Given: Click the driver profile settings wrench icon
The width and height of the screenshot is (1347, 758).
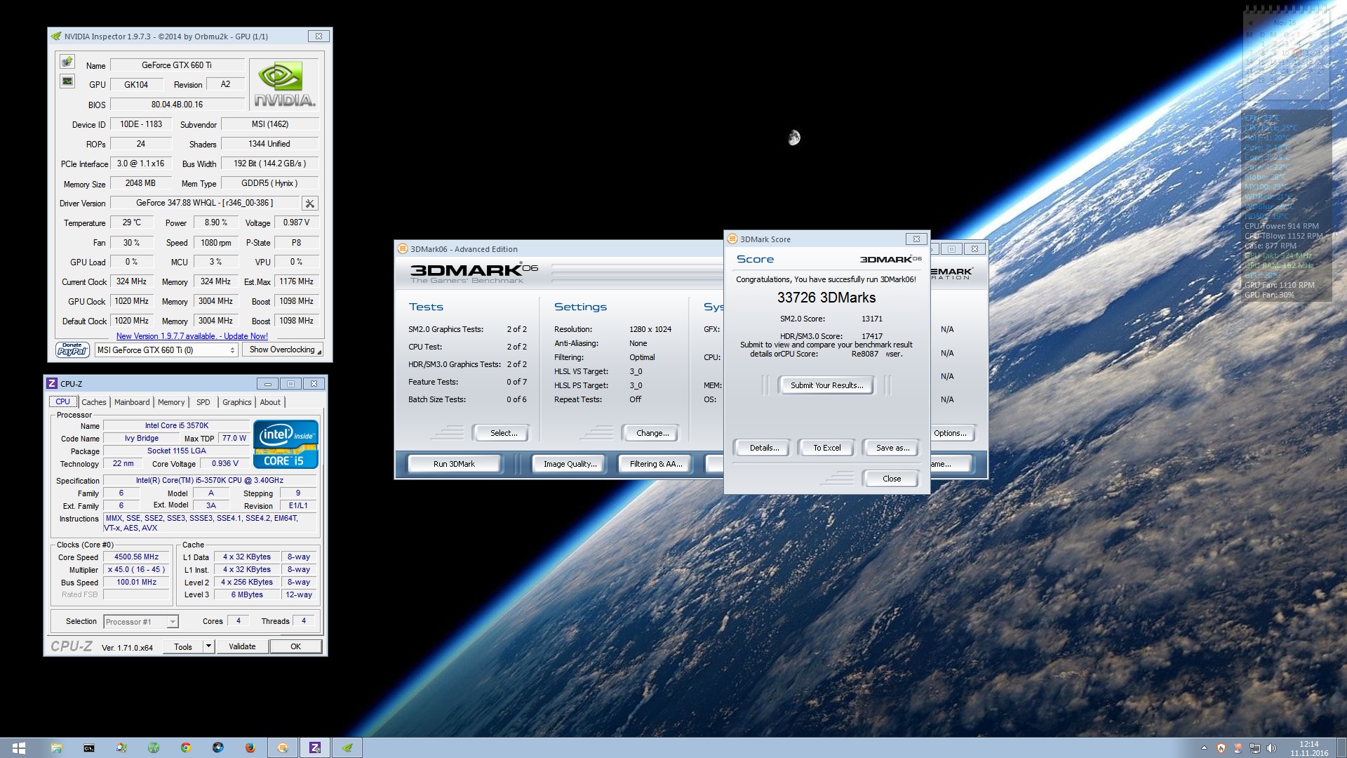Looking at the screenshot, I should (x=309, y=204).
